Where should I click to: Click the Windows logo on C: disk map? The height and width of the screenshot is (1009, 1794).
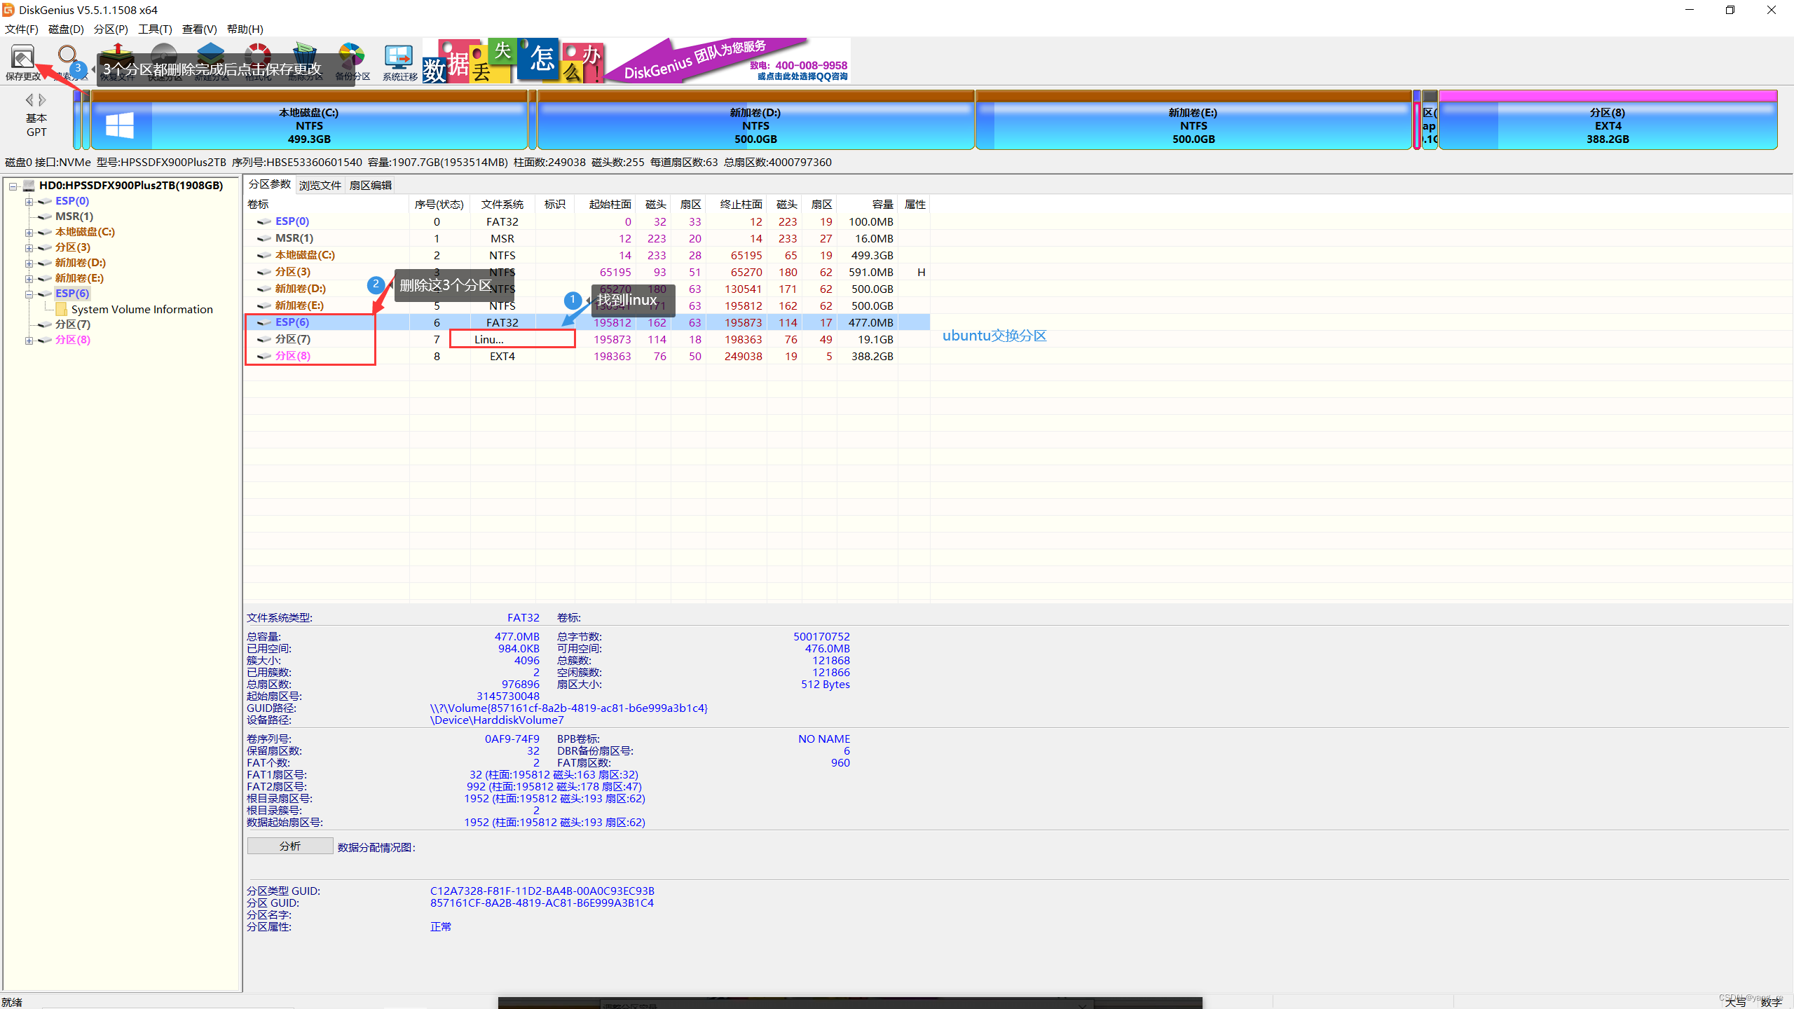tap(120, 125)
